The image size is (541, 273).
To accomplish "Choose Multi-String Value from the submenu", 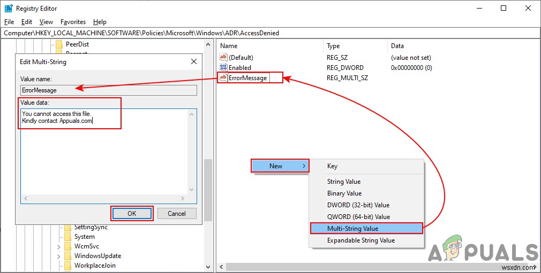I will point(366,228).
